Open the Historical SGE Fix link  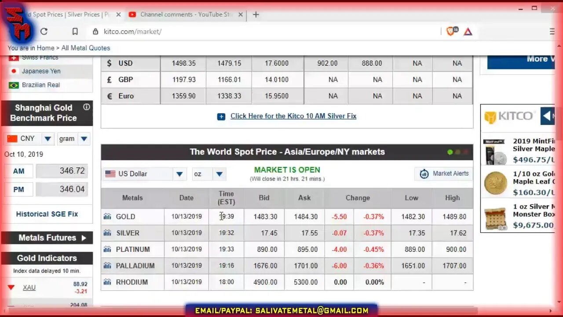tap(47, 214)
